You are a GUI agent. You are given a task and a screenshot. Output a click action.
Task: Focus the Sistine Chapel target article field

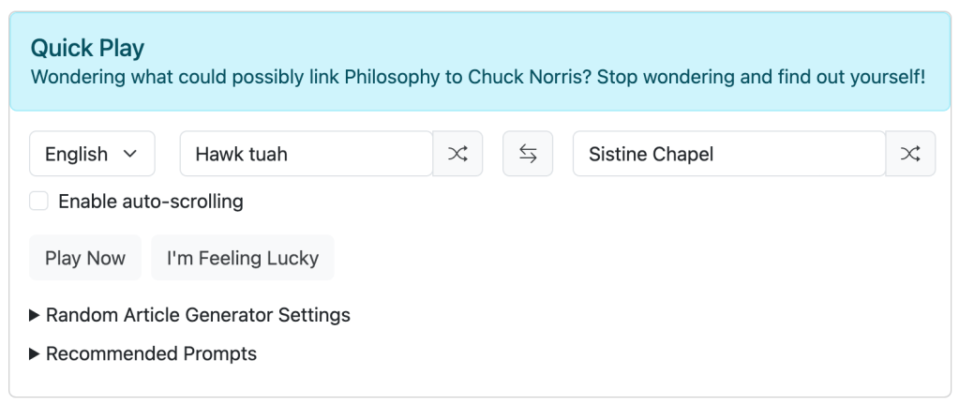(x=728, y=154)
